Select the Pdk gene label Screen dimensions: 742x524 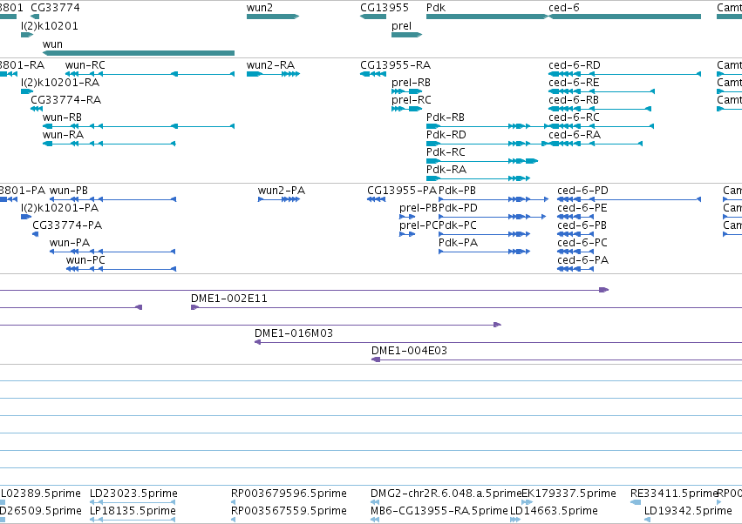pos(436,8)
